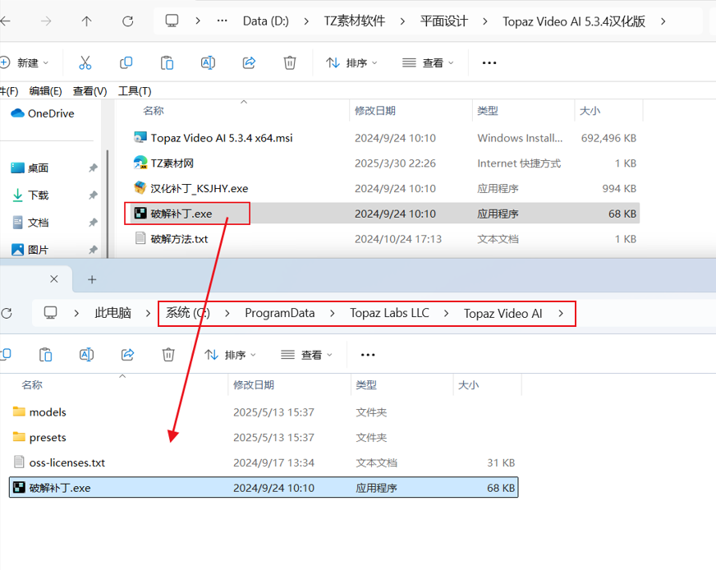Open the more options ellipsis in bottom toolbar
716x570 pixels.
(x=368, y=355)
